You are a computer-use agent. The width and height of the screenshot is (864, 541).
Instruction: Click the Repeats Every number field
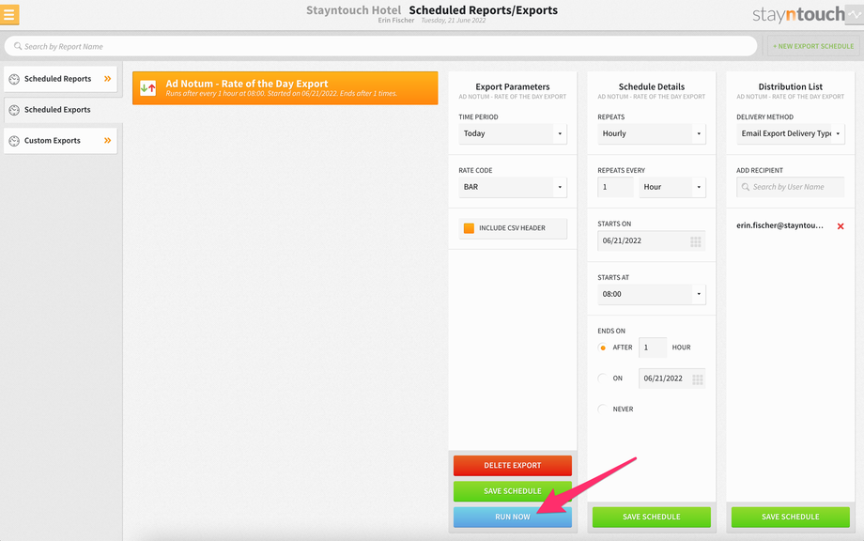pyautogui.click(x=615, y=187)
